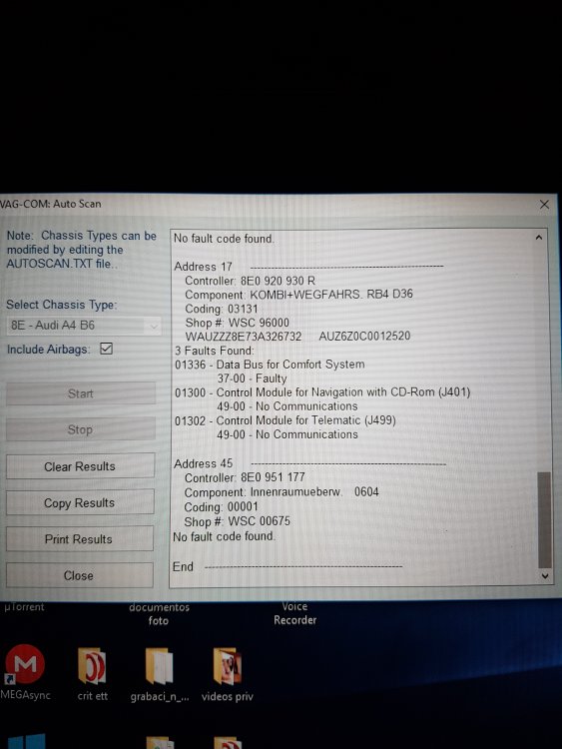Select the Voice Recorder desktop label
Viewport: 562px width, 749px height.
(x=294, y=613)
